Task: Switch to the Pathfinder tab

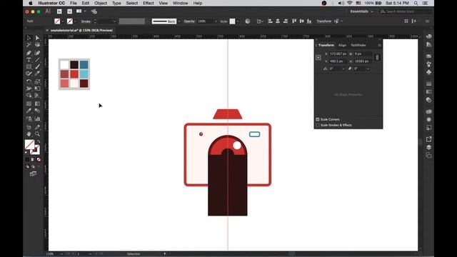Action: click(358, 45)
